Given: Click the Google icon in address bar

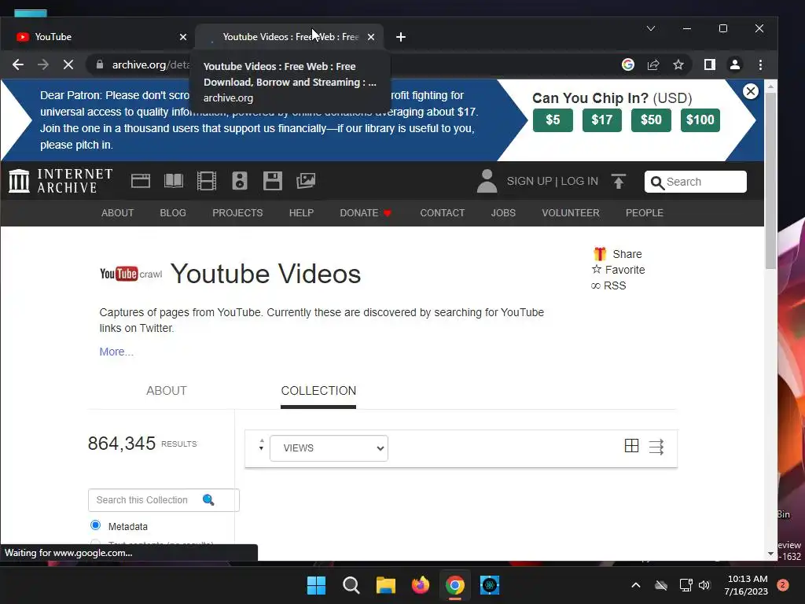Looking at the screenshot, I should (x=628, y=64).
